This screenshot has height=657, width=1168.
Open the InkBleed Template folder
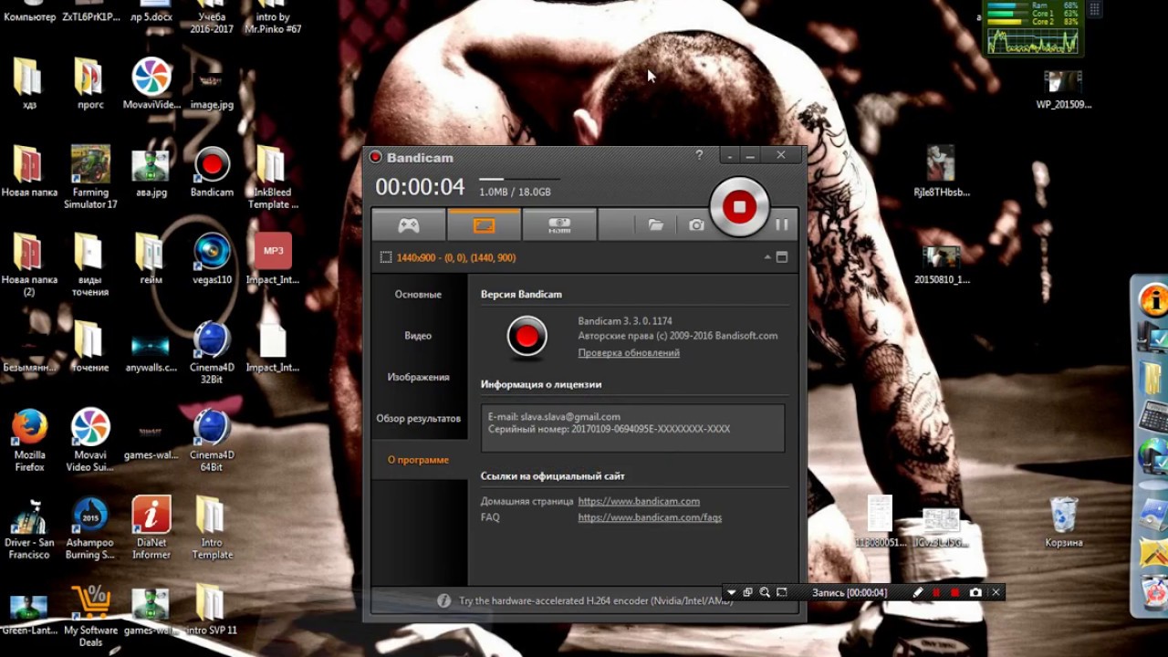272,177
